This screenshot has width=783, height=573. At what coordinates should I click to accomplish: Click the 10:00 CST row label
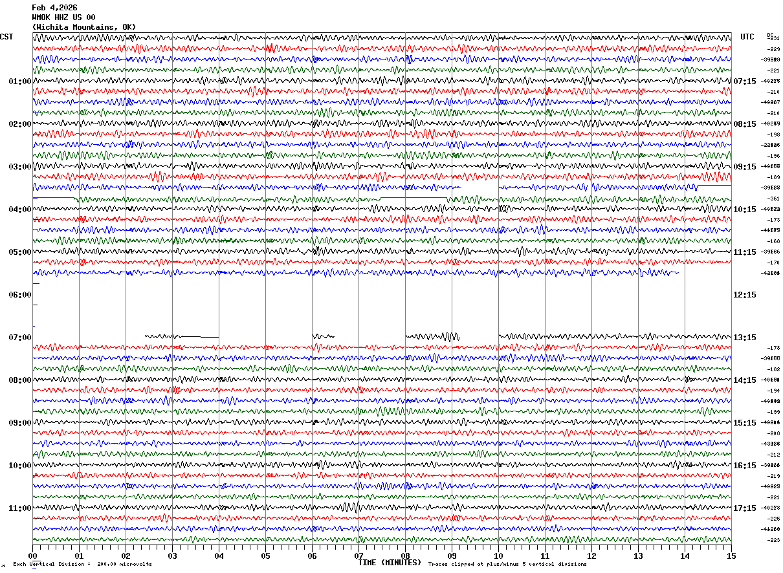coord(19,466)
